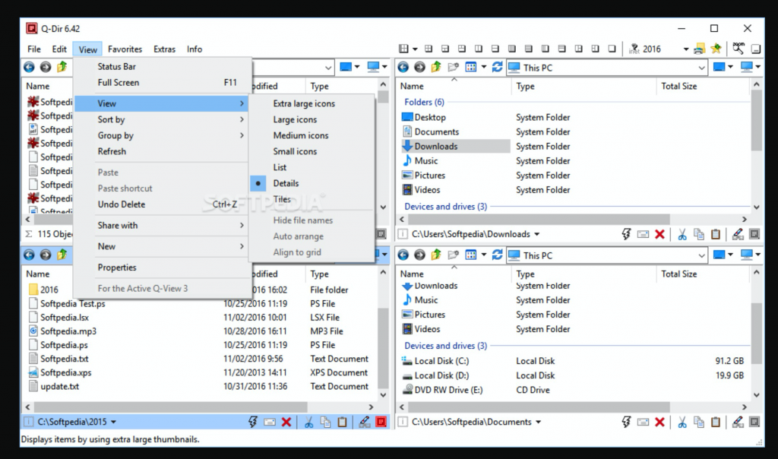778x459 pixels.
Task: Click the print icon in main toolbar
Action: [x=699, y=49]
